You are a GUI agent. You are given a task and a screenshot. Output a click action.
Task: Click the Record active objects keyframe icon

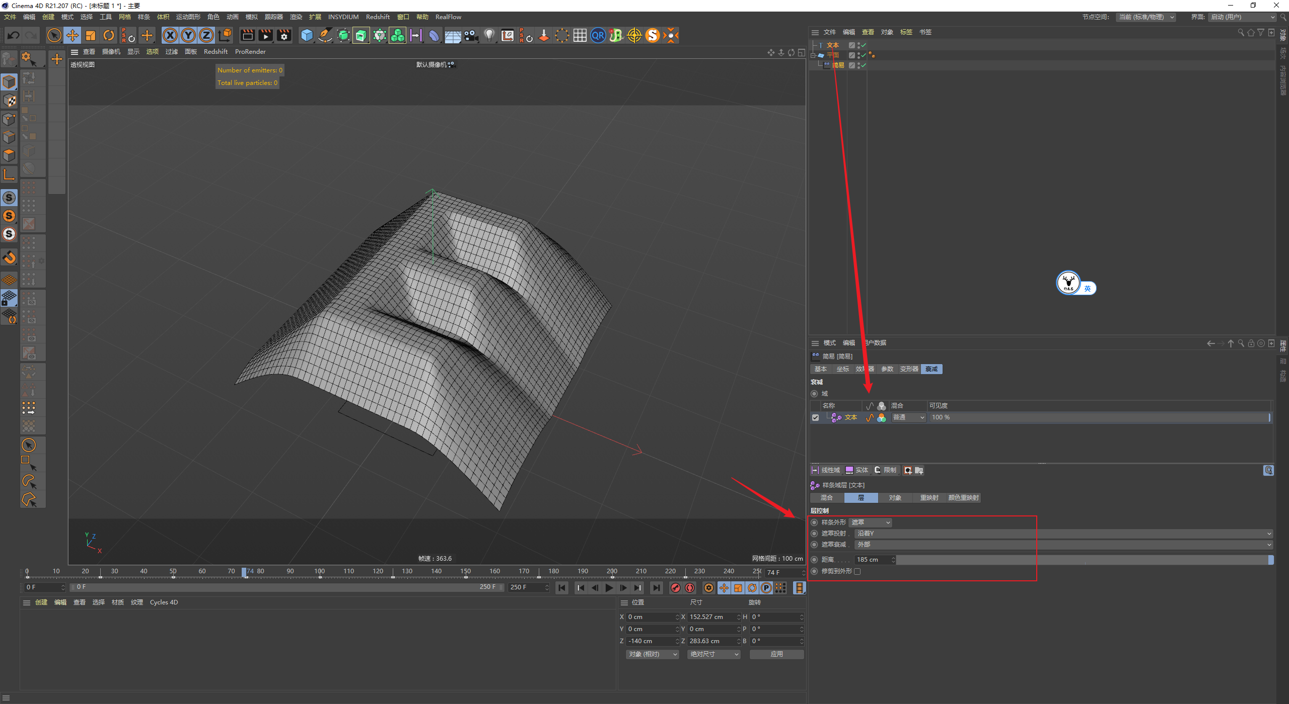click(676, 588)
